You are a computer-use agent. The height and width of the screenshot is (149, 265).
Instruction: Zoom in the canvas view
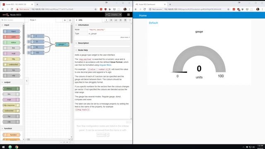click(67, 142)
